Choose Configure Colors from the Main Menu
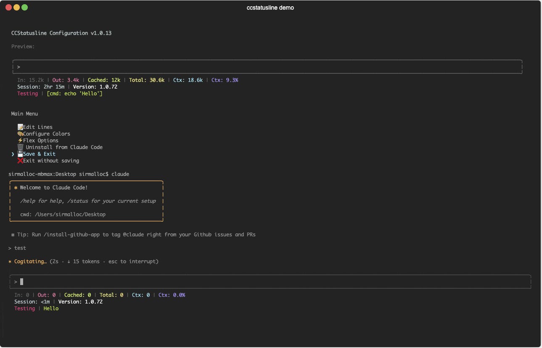The image size is (542, 348). (x=46, y=133)
